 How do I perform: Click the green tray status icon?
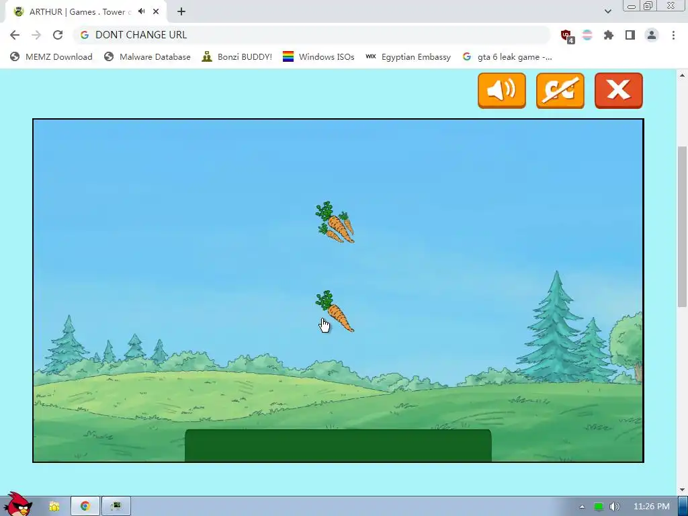pos(599,507)
